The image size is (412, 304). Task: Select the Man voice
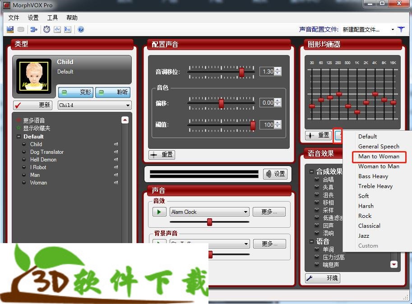(35, 175)
